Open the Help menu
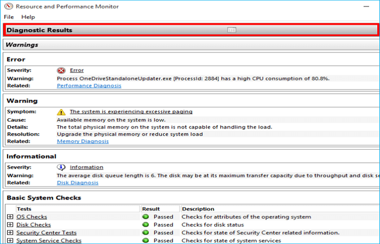 [x=28, y=17]
